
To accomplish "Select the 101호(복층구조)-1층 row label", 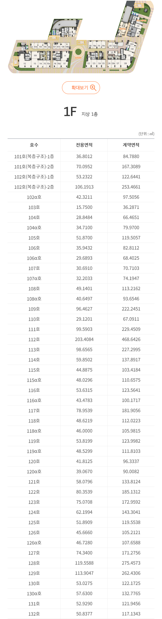I will [x=34, y=157].
